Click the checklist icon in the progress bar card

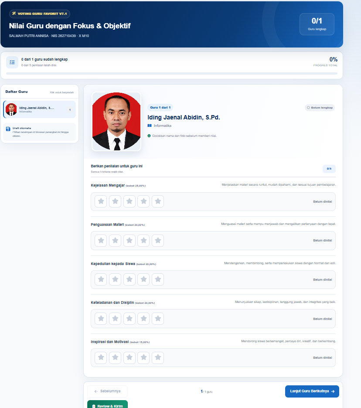click(12, 62)
